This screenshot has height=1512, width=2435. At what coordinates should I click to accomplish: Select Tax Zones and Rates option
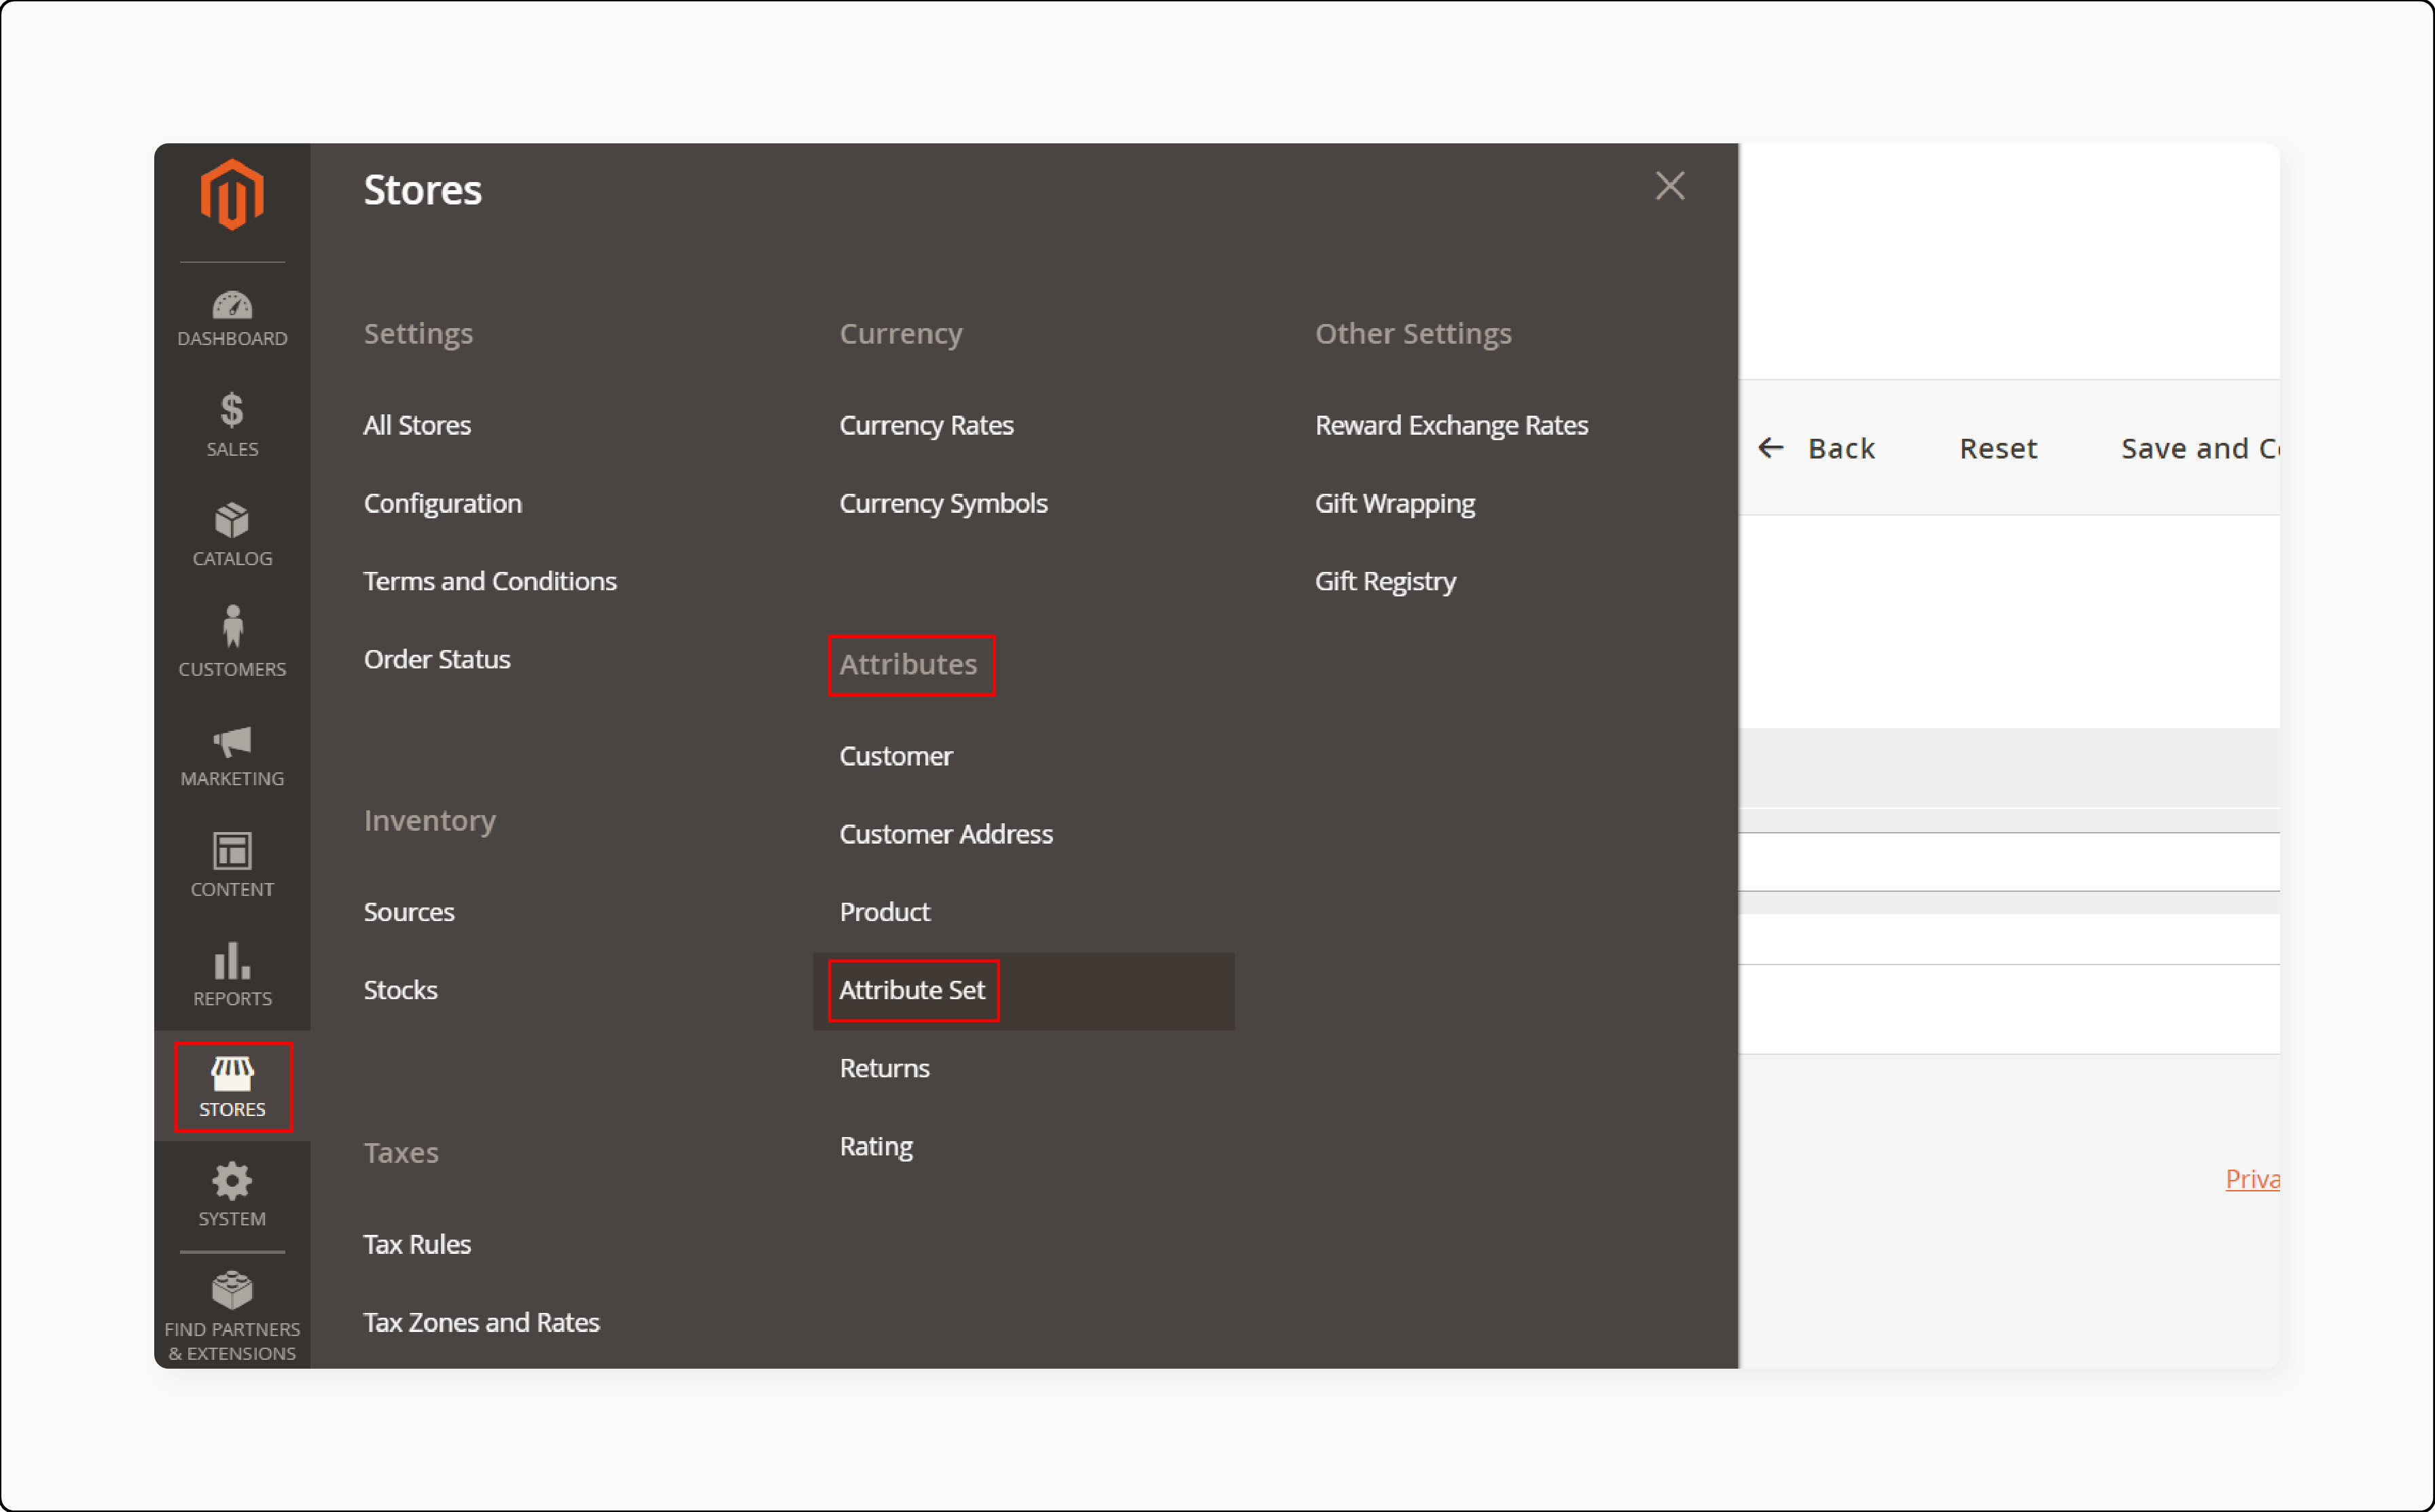click(481, 1322)
